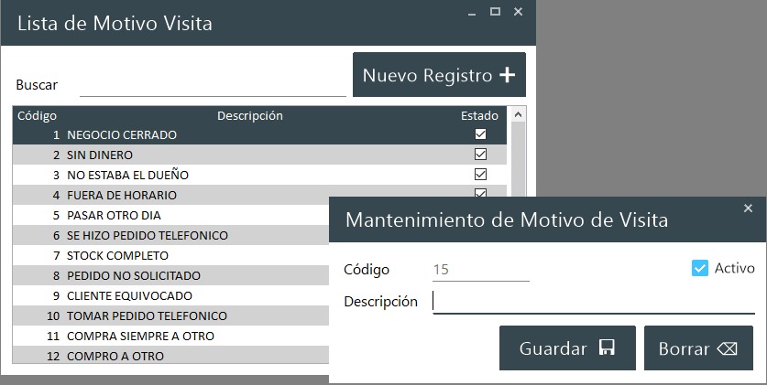Uncheck the Activo checkbox
The width and height of the screenshot is (767, 385).
click(x=700, y=268)
